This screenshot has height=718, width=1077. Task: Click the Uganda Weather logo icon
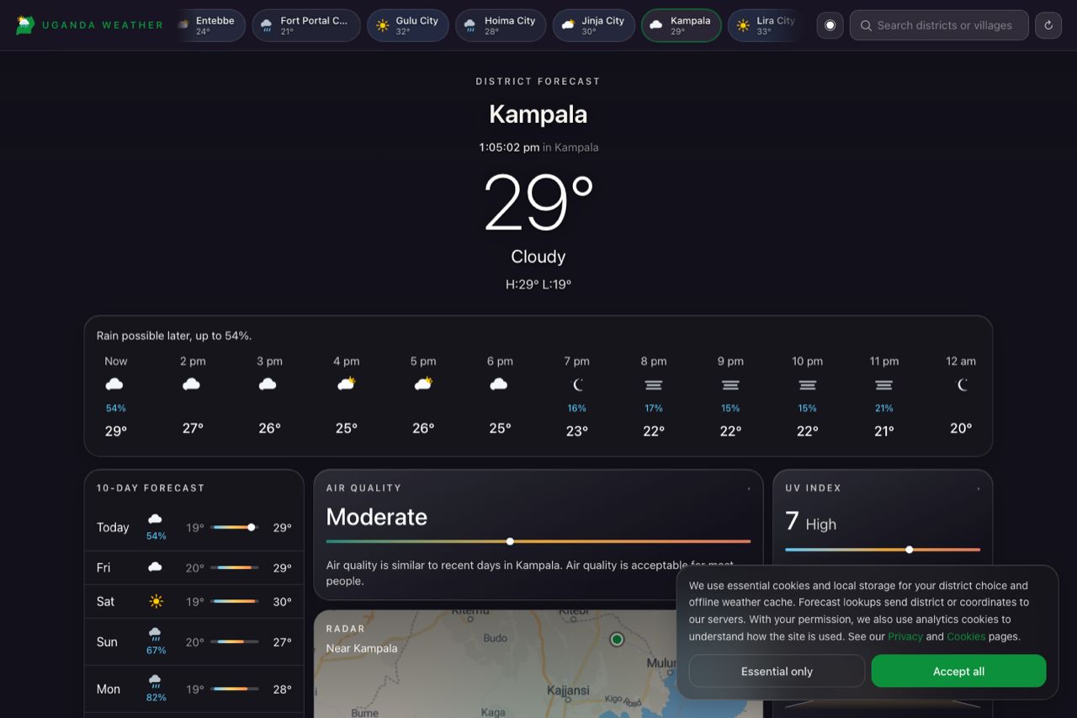(x=25, y=25)
